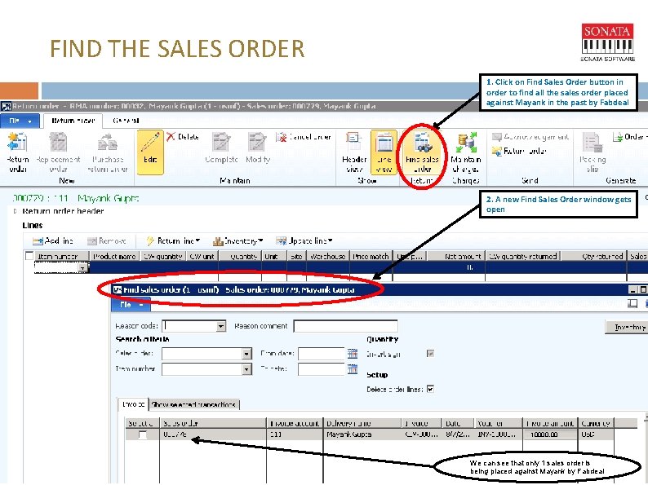Toggle the Quantity section checkbox
Viewport: 648px width, 485px height.
click(x=431, y=354)
